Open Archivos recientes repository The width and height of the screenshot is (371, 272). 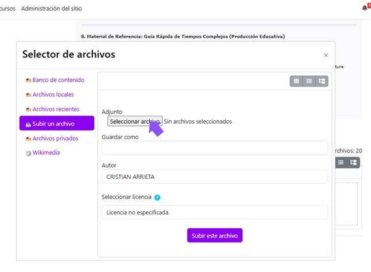(56, 109)
